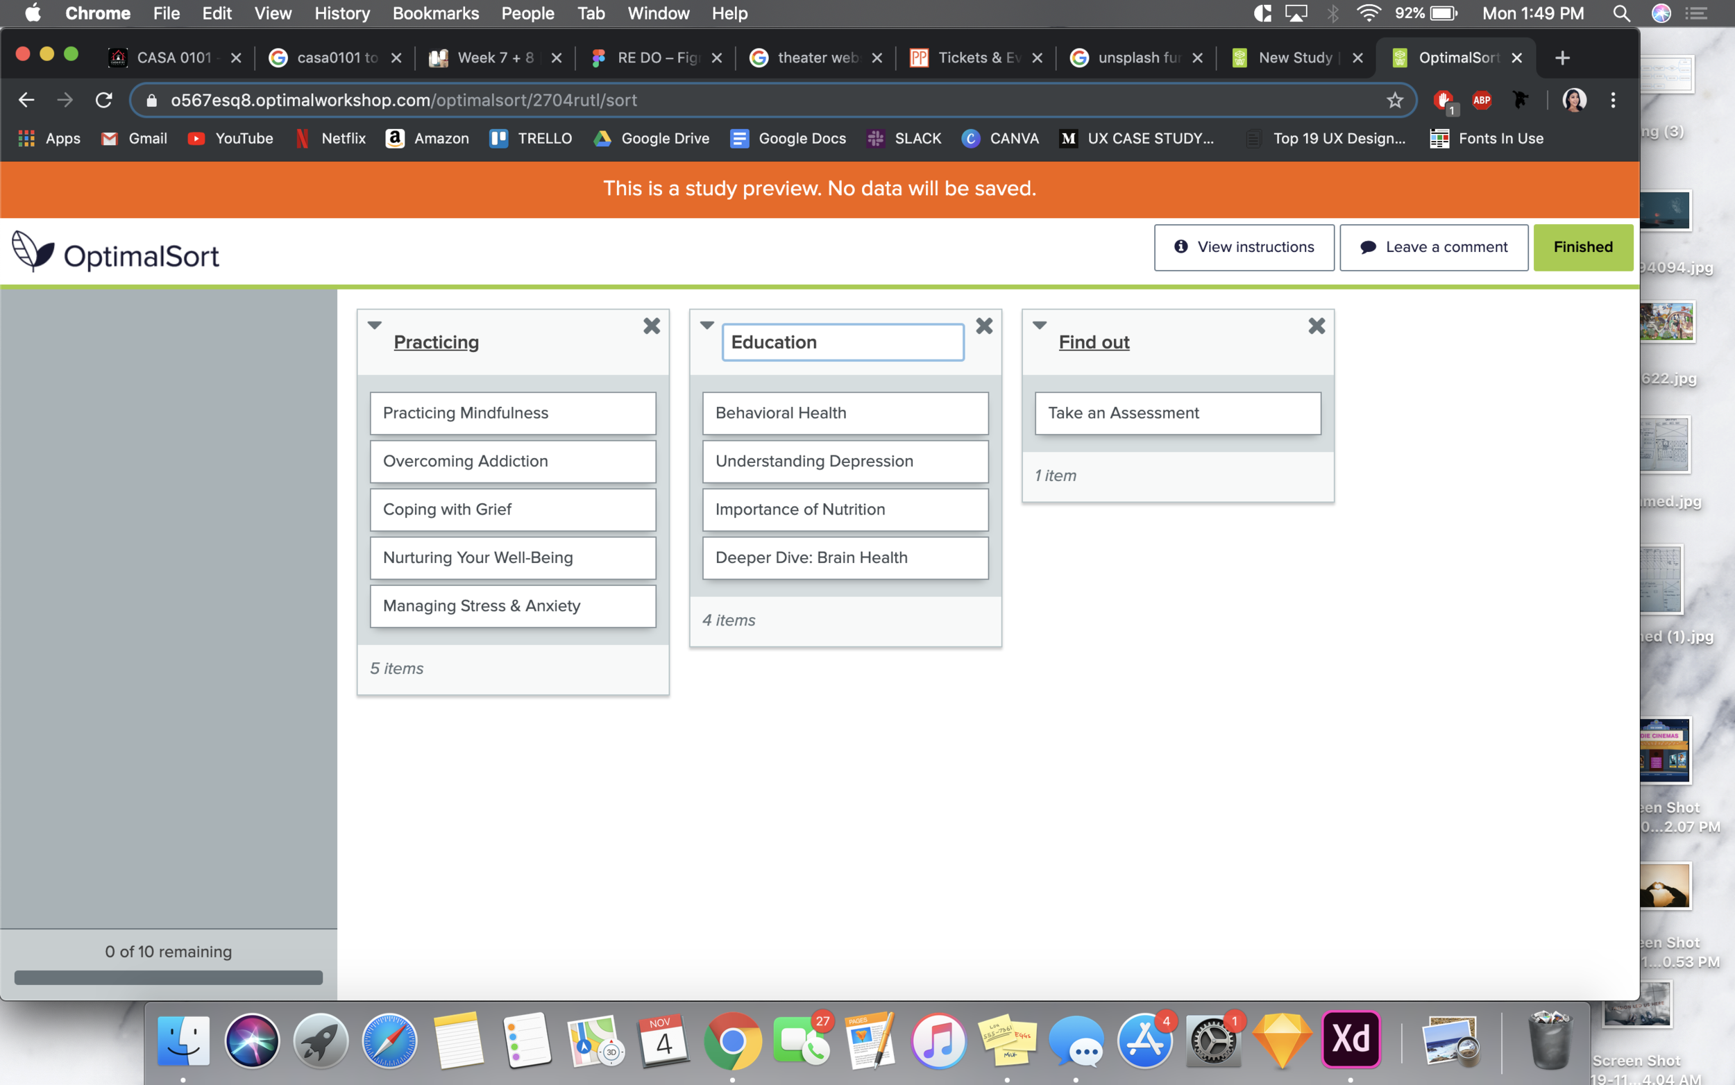Viewport: 1735px width, 1085px height.
Task: Launch Adobe XD from the dock
Action: [x=1351, y=1039]
